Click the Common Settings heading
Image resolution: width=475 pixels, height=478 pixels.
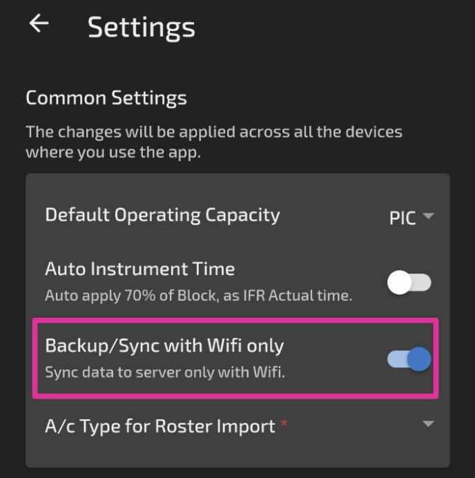coord(106,99)
